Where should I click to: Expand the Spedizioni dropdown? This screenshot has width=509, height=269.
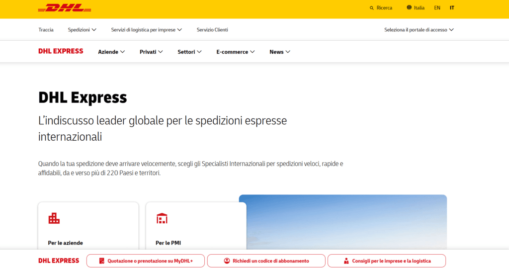(82, 29)
